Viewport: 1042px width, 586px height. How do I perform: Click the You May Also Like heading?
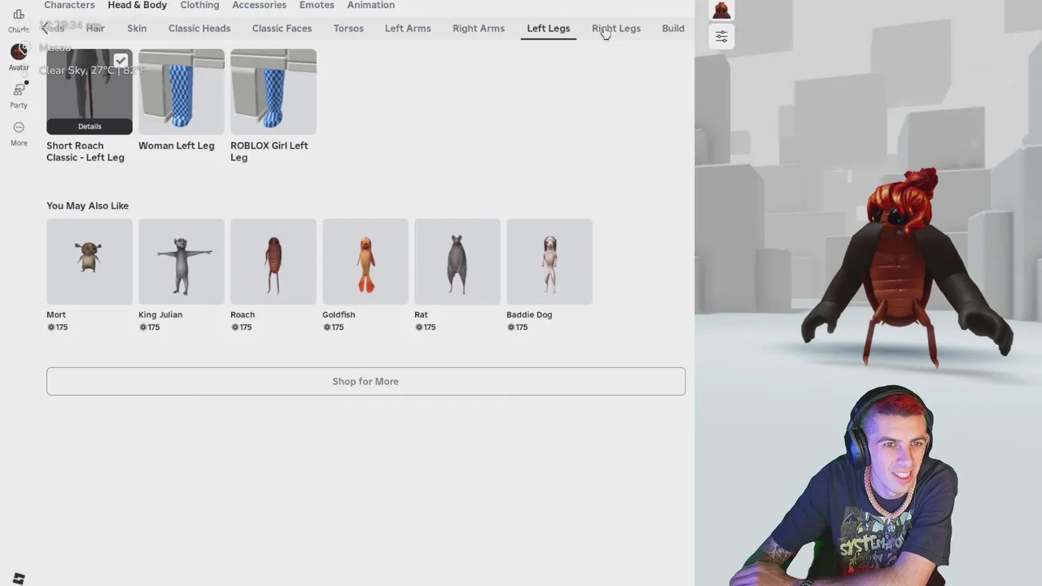(88, 206)
